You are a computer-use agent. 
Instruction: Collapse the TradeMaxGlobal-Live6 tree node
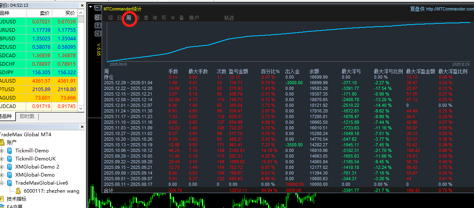2,183
